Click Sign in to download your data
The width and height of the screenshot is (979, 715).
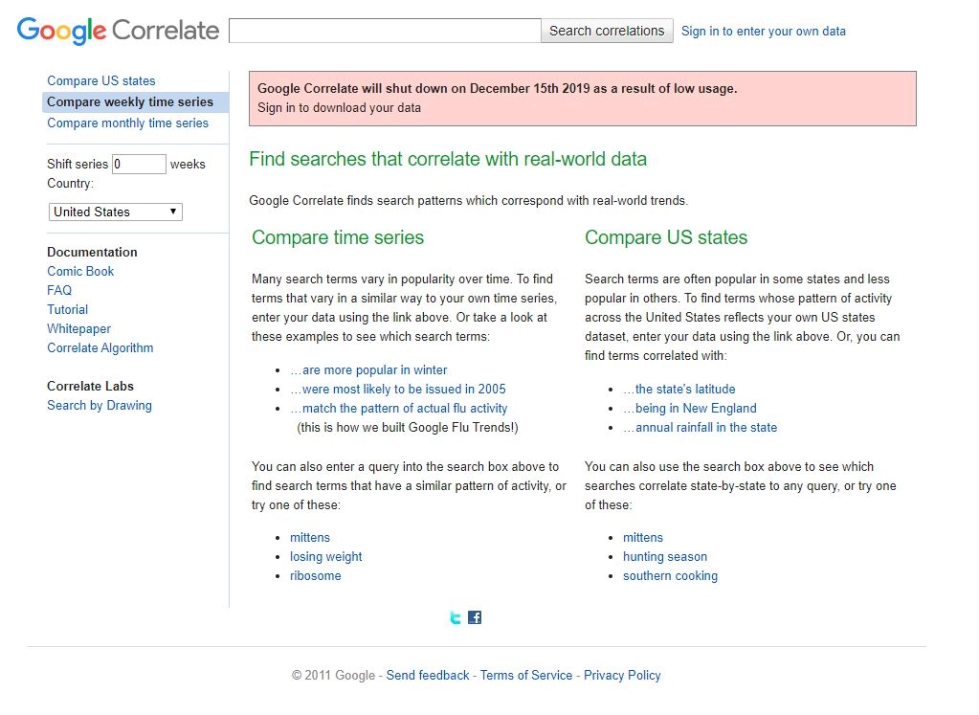tap(339, 107)
